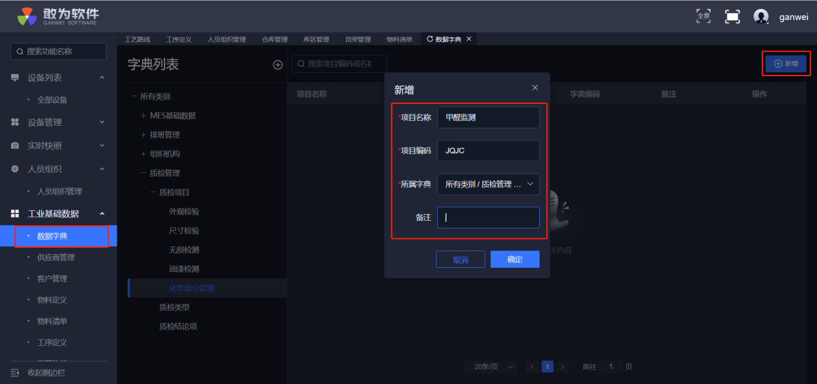Image resolution: width=817 pixels, height=384 pixels.
Task: Select 无损检测 in dictionary tree
Action: [184, 250]
